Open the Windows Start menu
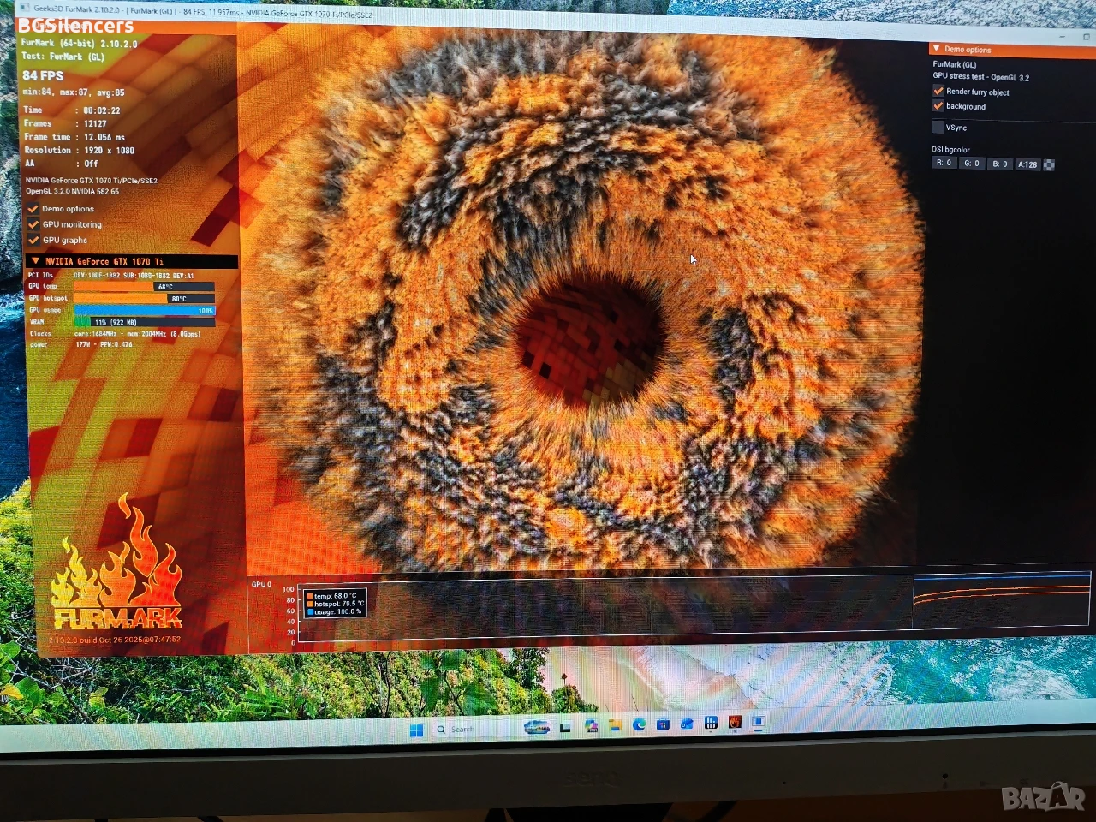Screen dimensions: 1096x822 pyautogui.click(x=416, y=730)
